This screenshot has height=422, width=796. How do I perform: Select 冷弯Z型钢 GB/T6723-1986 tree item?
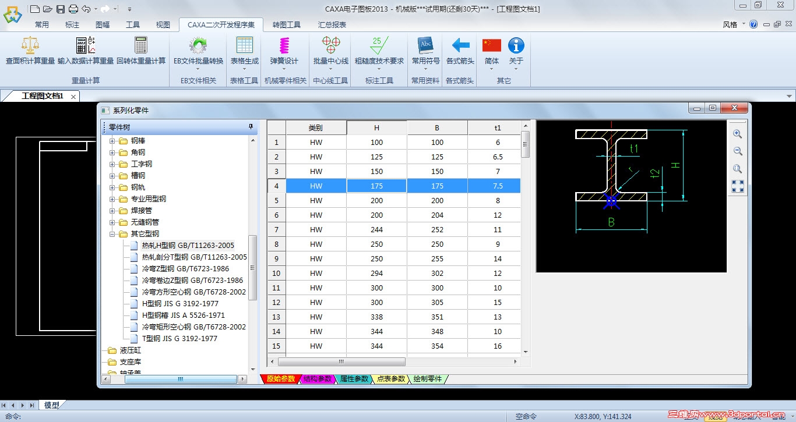185,269
